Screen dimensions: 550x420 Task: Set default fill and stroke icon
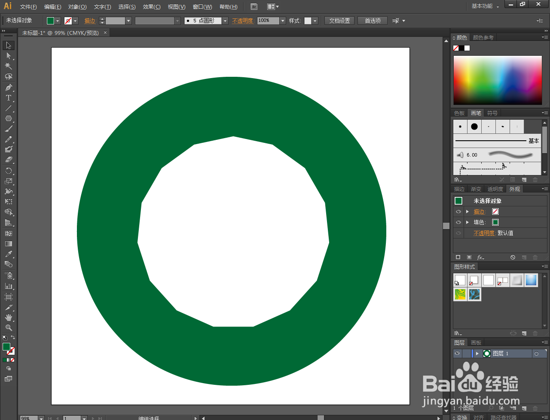coord(5,338)
